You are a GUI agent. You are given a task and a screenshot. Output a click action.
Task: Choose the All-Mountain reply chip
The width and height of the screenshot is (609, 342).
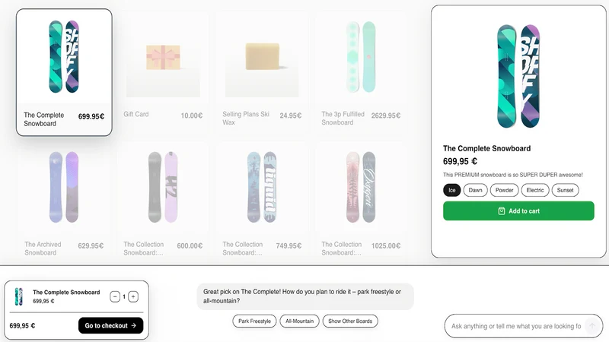[x=299, y=321]
